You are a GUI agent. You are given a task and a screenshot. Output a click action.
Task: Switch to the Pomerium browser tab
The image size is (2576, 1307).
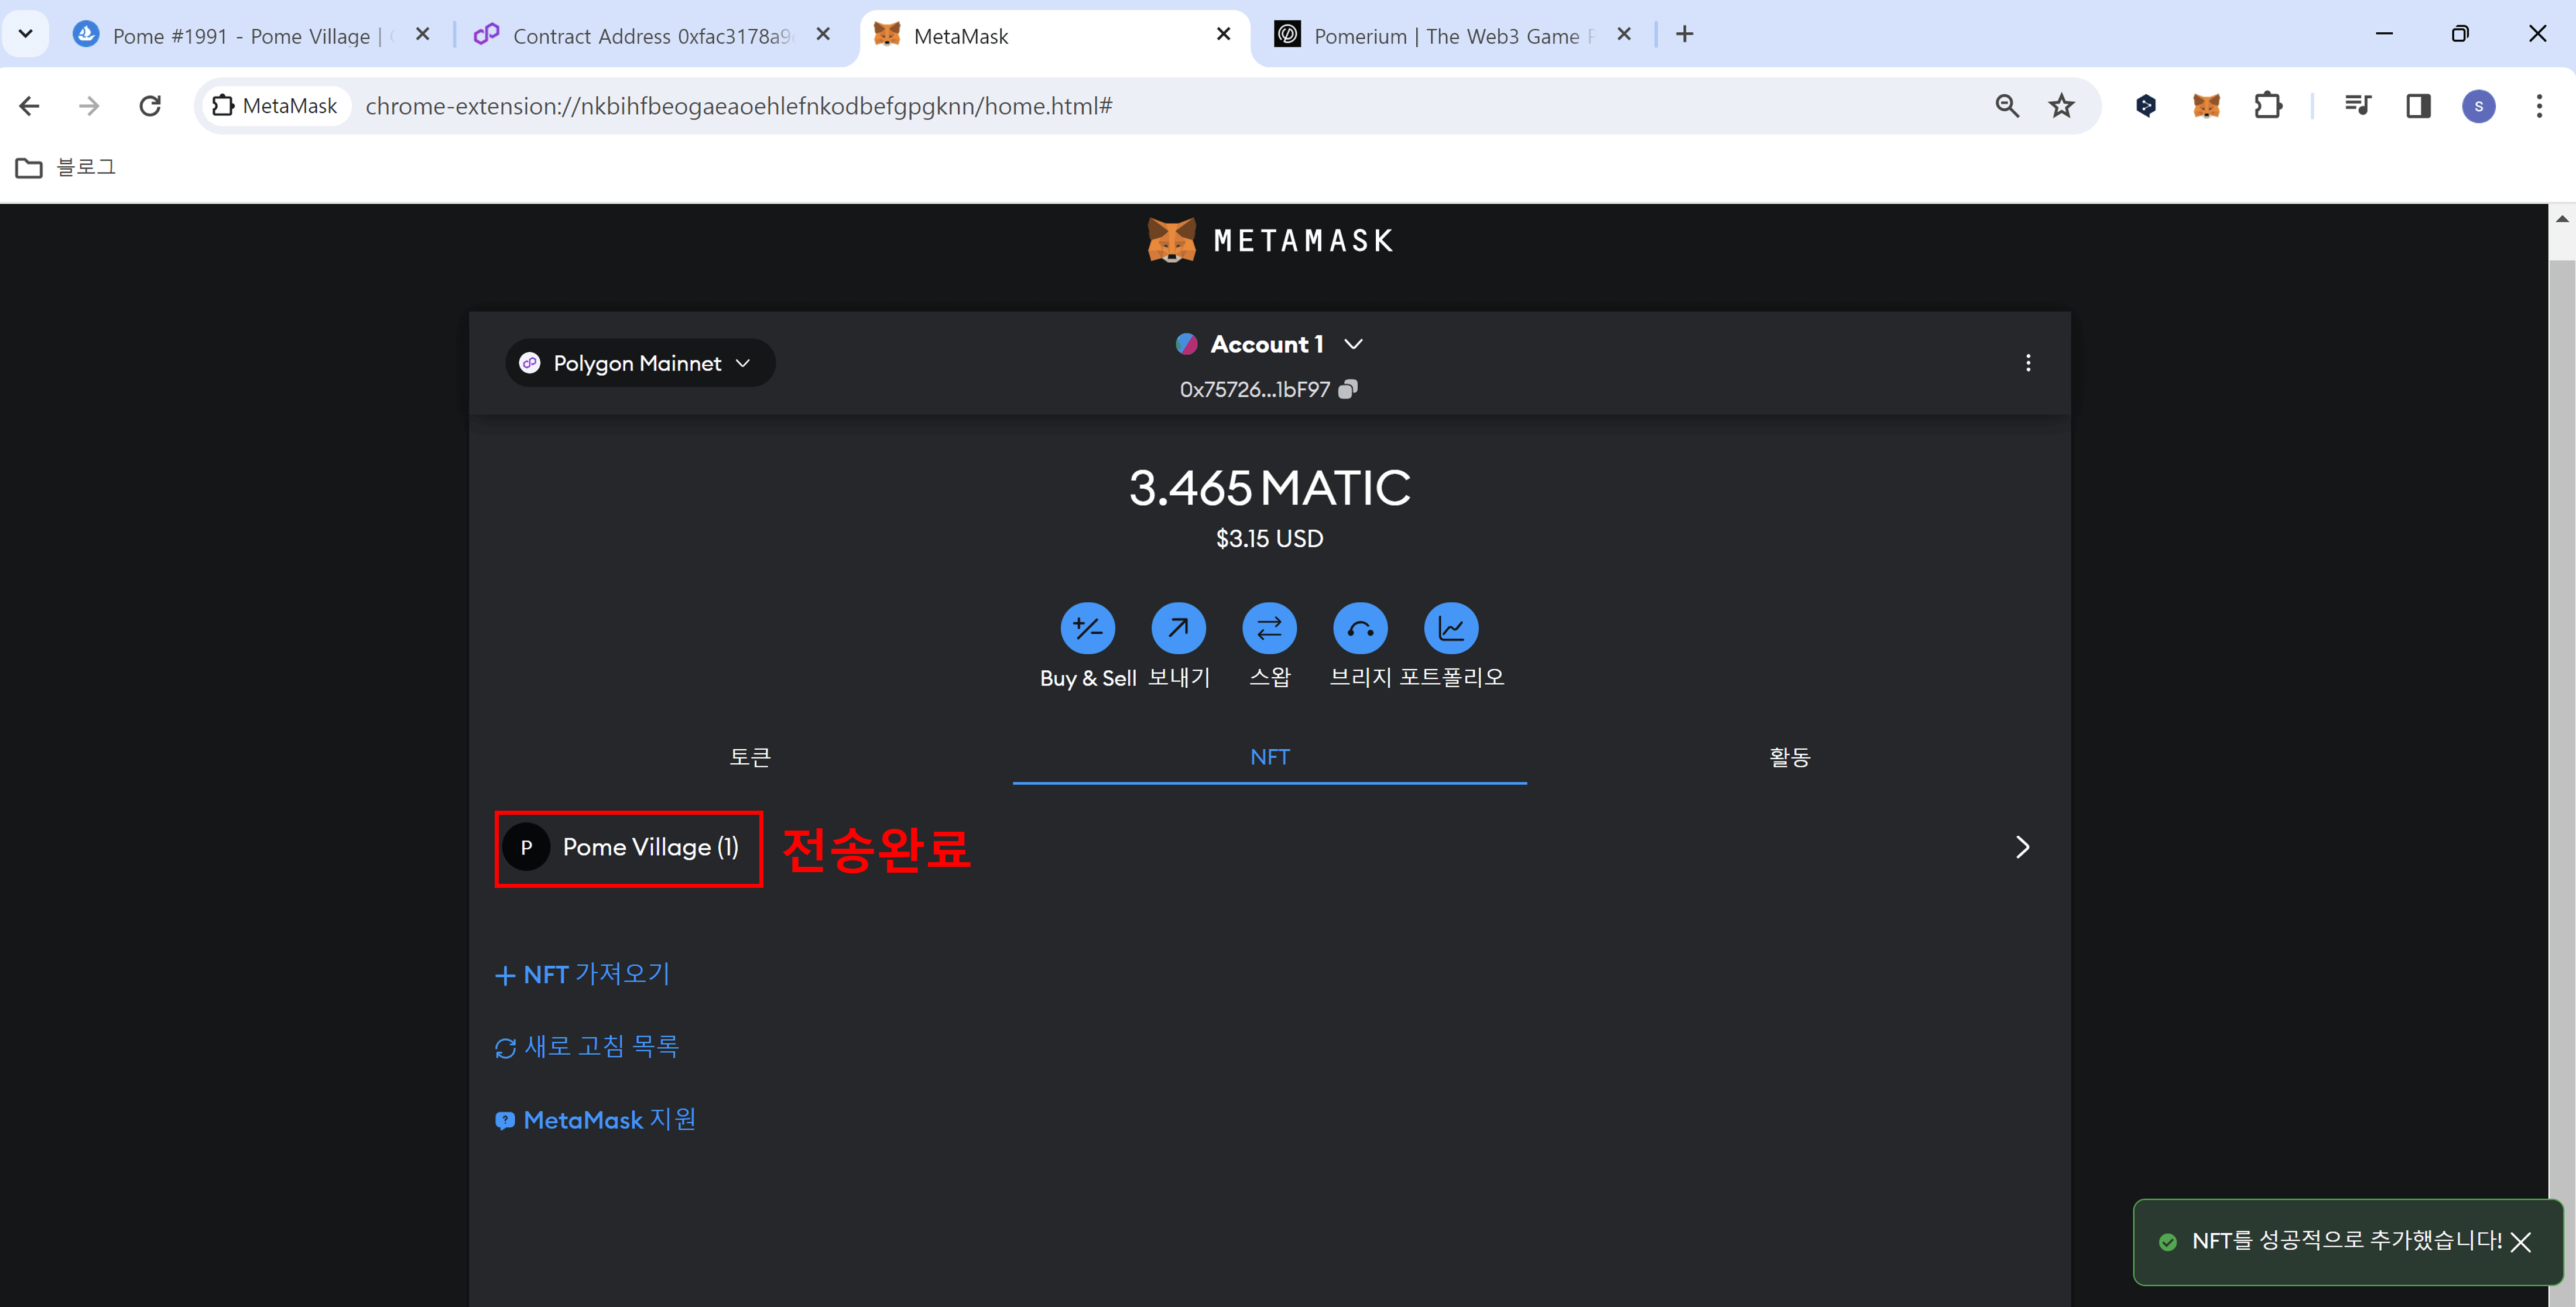click(1445, 36)
